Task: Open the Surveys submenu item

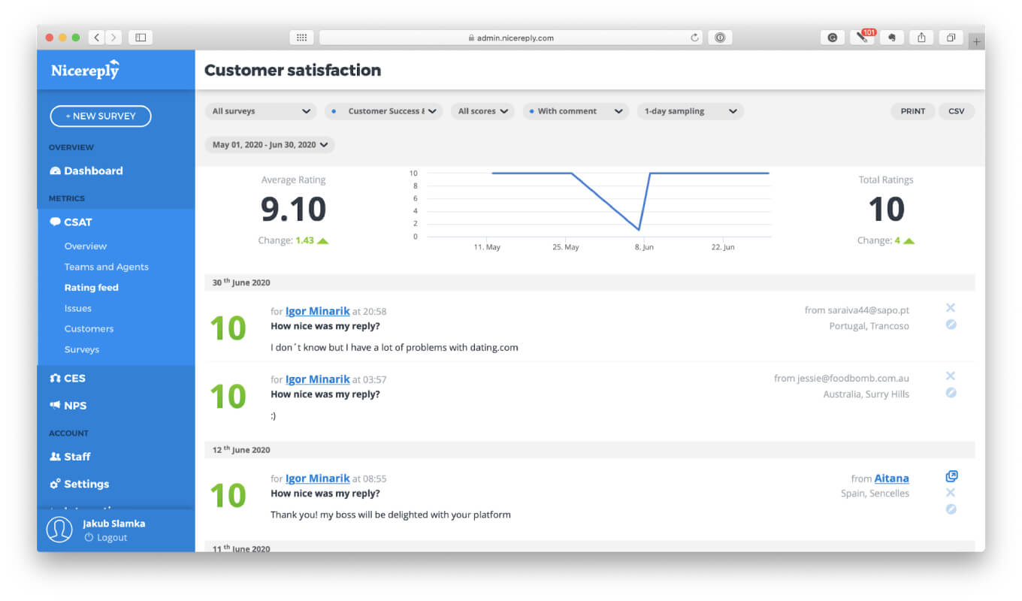Action: point(82,349)
